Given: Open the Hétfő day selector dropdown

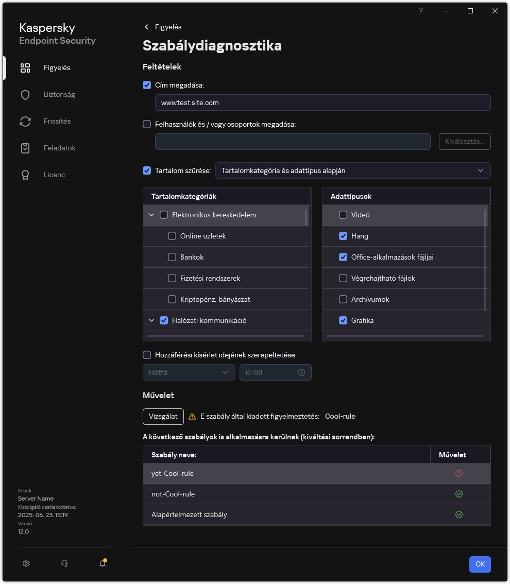Looking at the screenshot, I should tap(189, 372).
